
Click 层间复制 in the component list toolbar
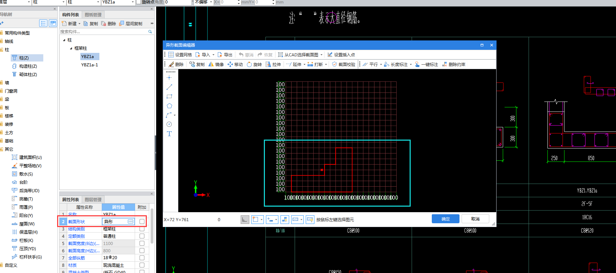pyautogui.click(x=131, y=23)
